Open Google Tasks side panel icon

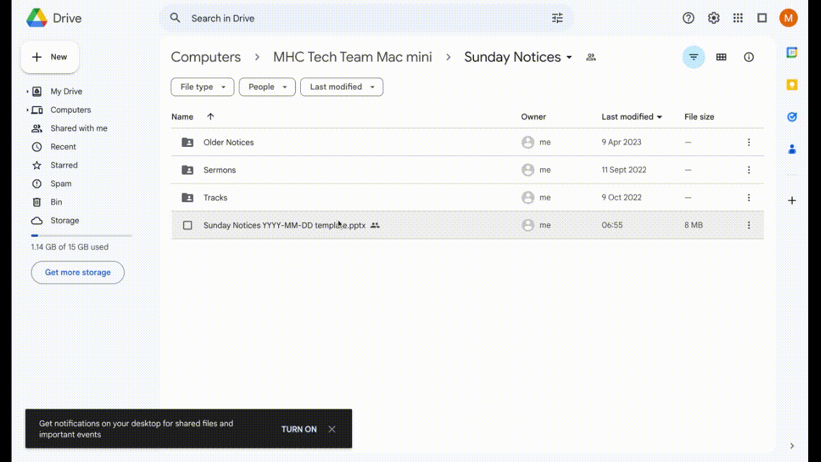tap(792, 117)
